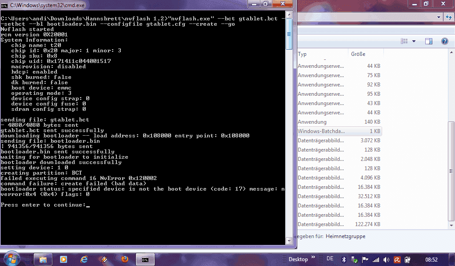The width and height of the screenshot is (455, 266).
Task: Select the file sized 92 KB
Action: [339, 85]
